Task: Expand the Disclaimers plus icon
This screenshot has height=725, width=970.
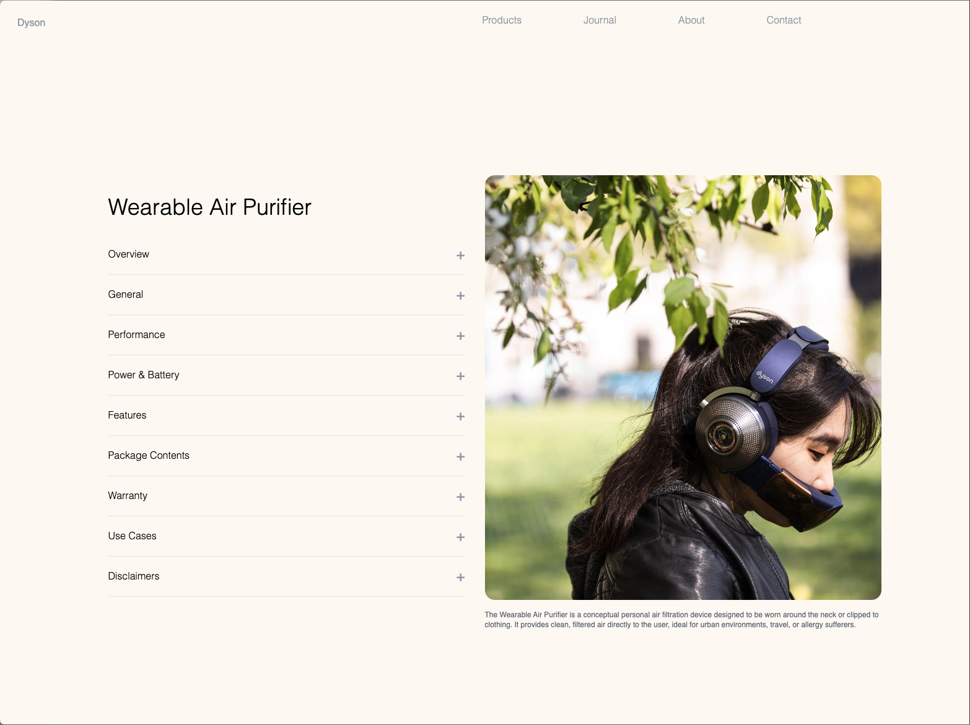Action: [460, 577]
